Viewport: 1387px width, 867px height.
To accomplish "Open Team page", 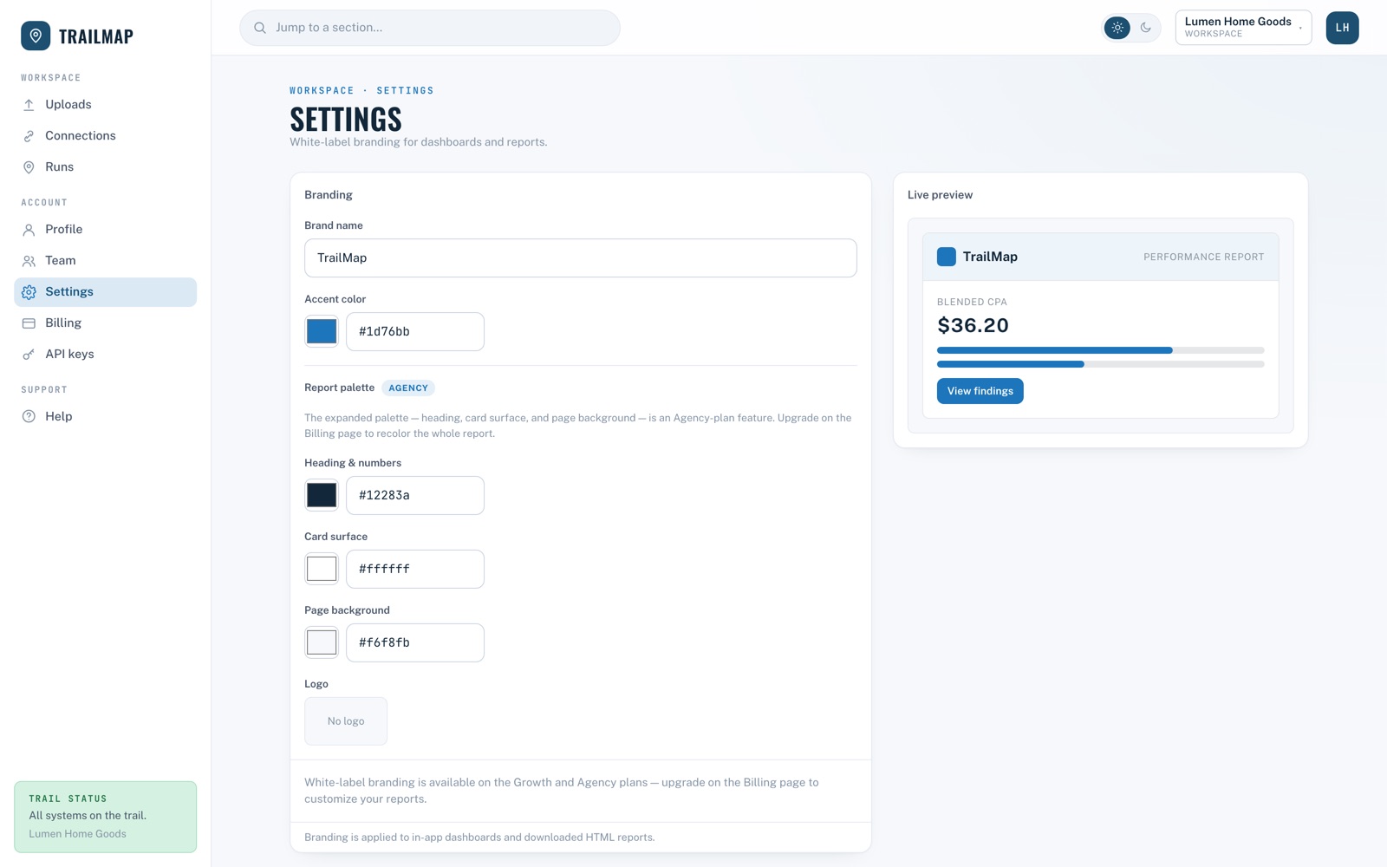I will point(105,261).
